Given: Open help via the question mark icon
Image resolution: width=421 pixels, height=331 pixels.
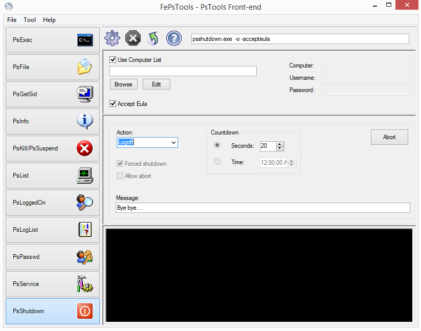Looking at the screenshot, I should tap(173, 38).
